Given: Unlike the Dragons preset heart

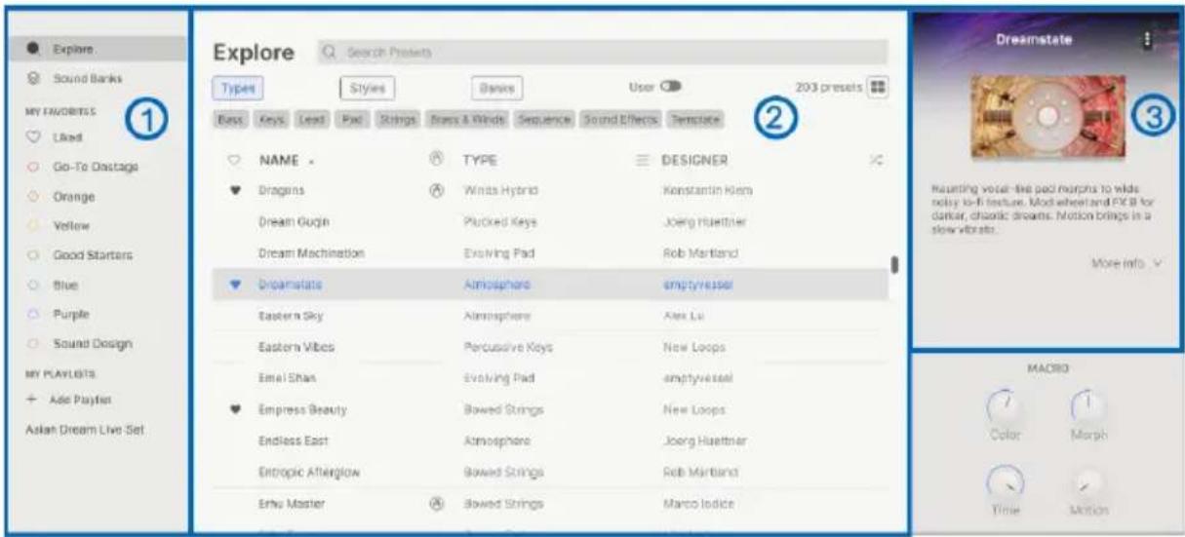Looking at the screenshot, I should coord(234,190).
